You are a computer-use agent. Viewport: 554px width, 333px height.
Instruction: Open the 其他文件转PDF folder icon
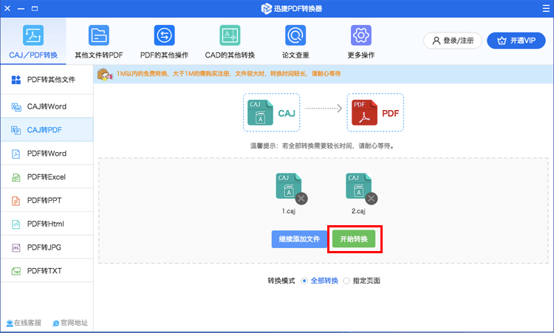98,35
